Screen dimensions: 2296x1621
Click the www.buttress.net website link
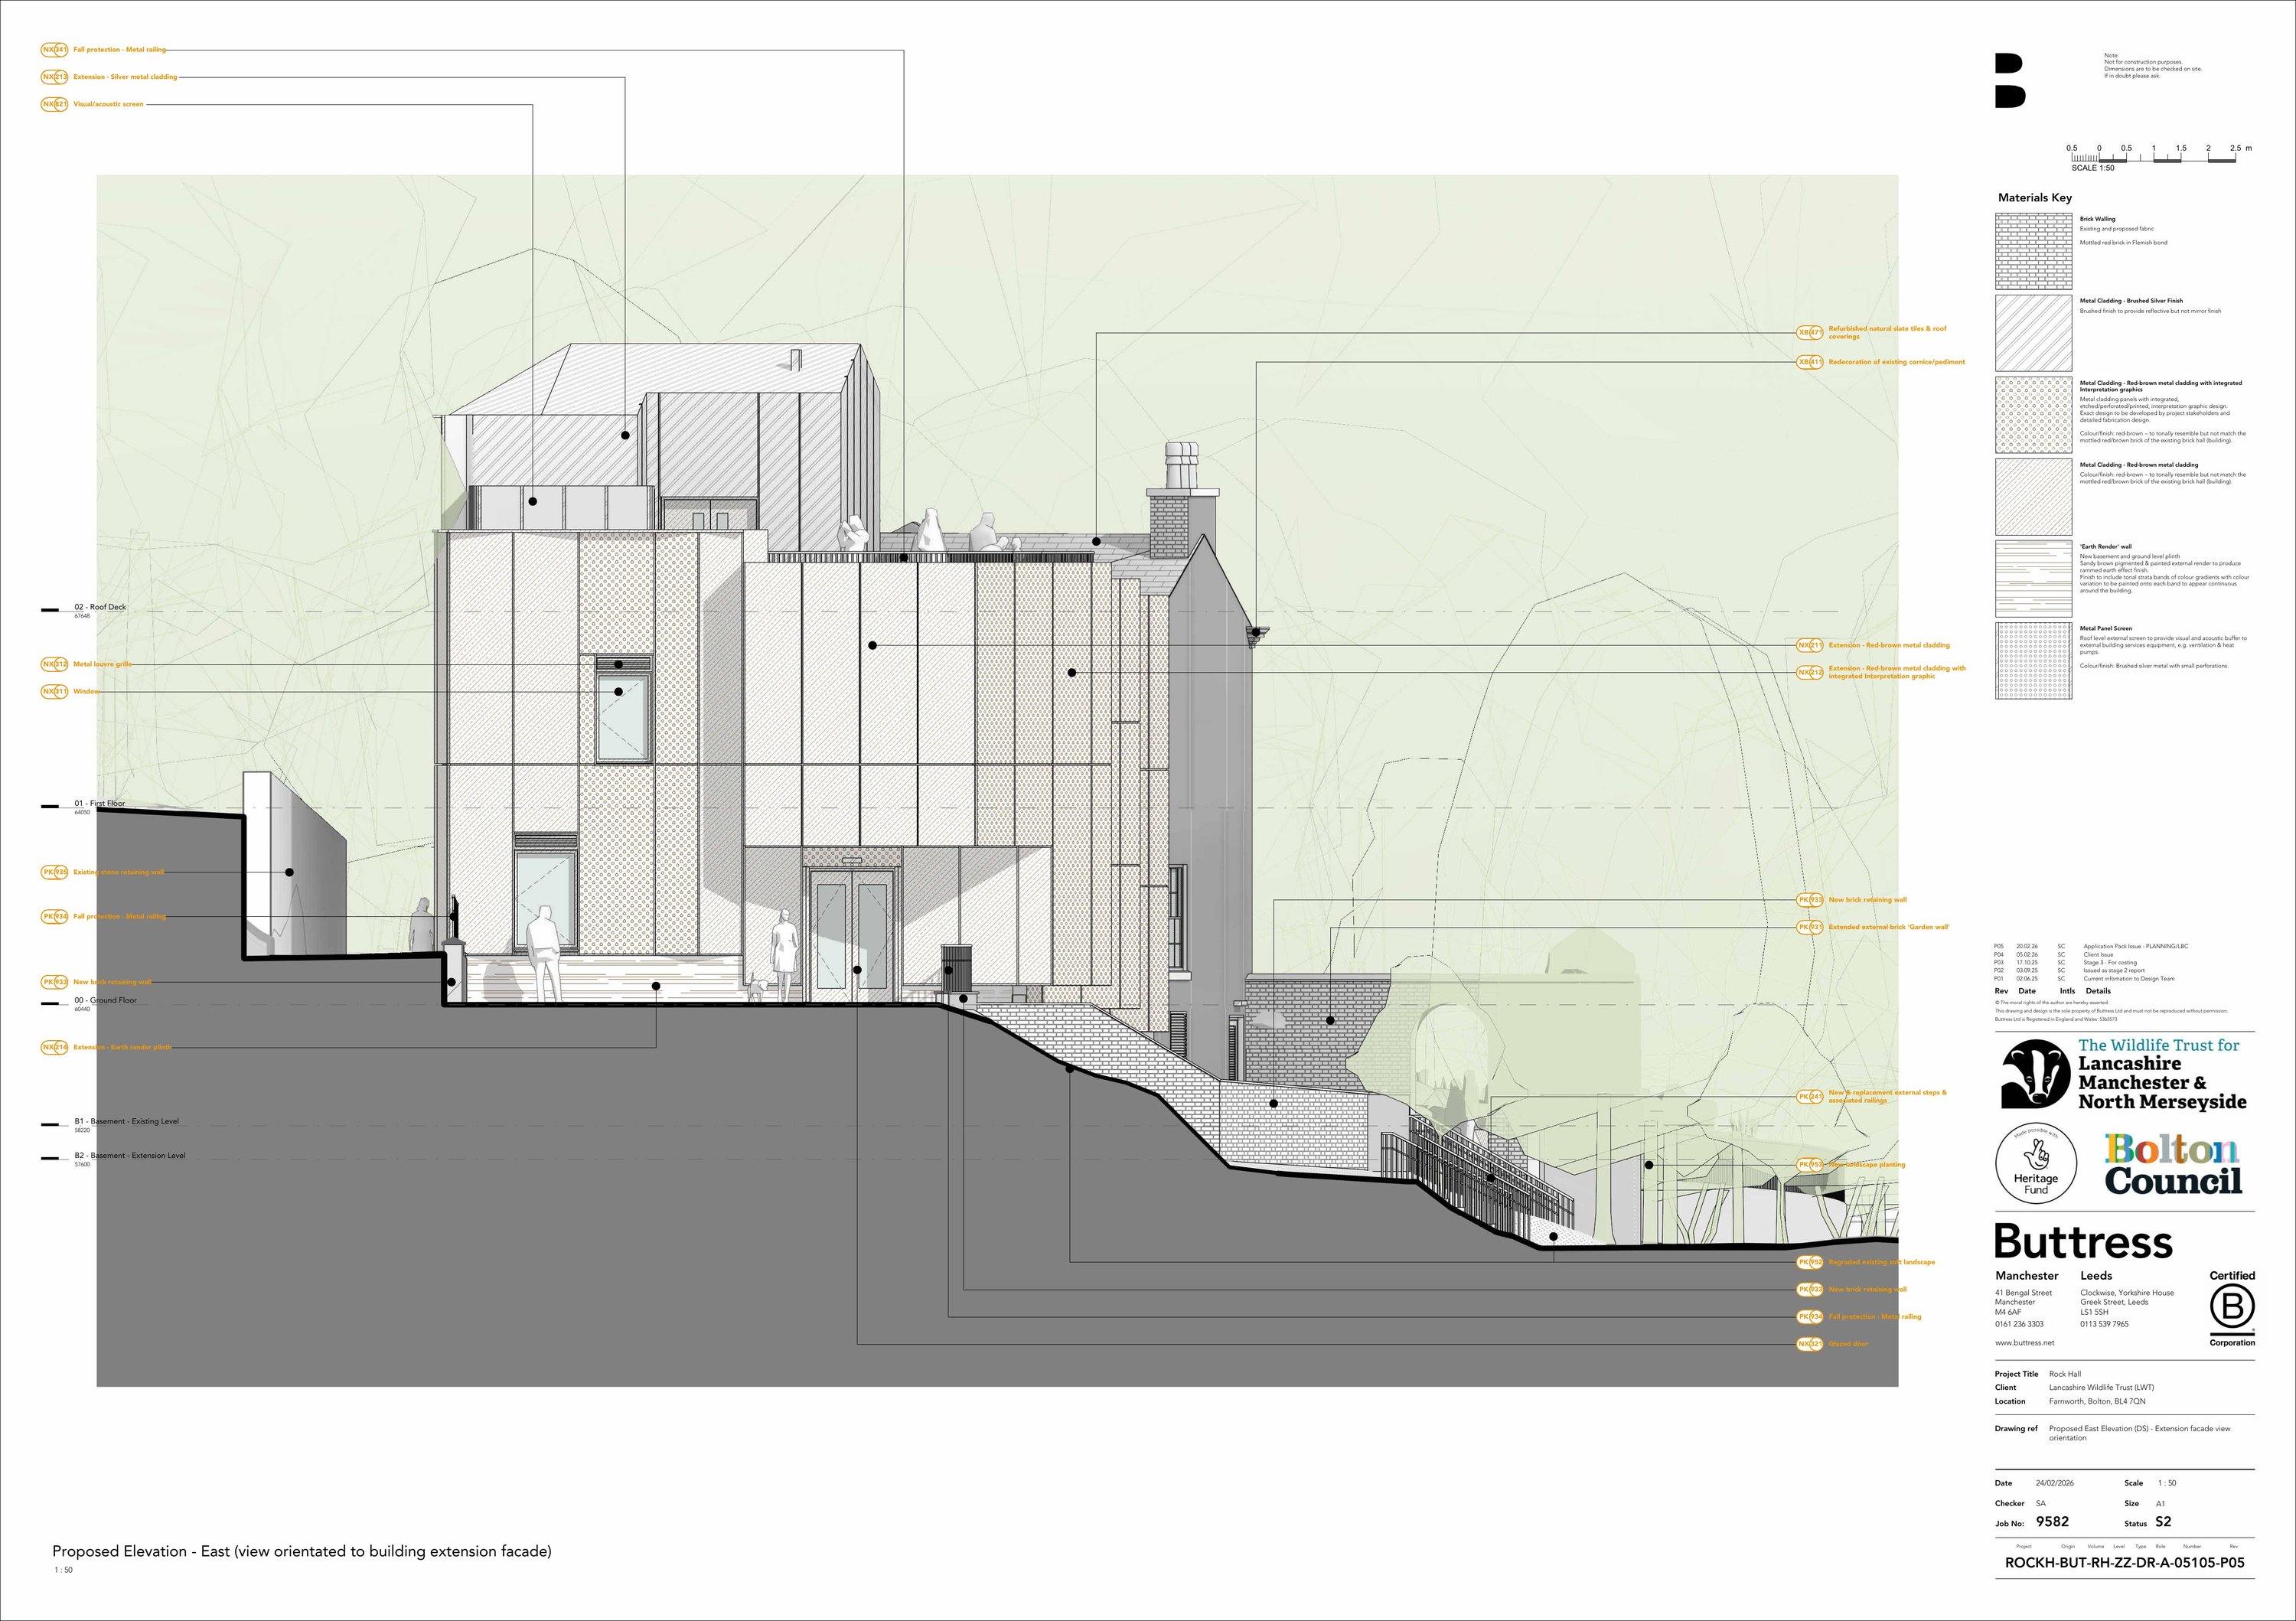(x=2024, y=1343)
